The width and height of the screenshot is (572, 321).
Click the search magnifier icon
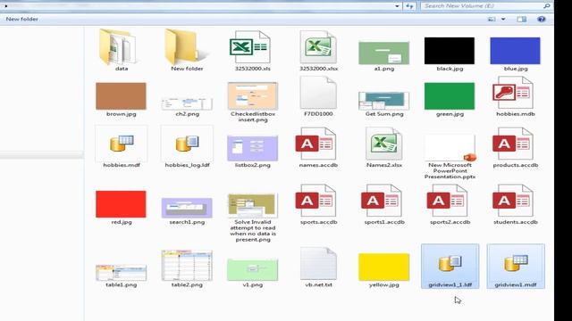click(546, 6)
